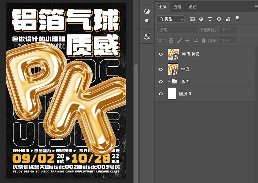Click the 字母 layer name
This screenshot has height=183, width=258.
point(185,69)
